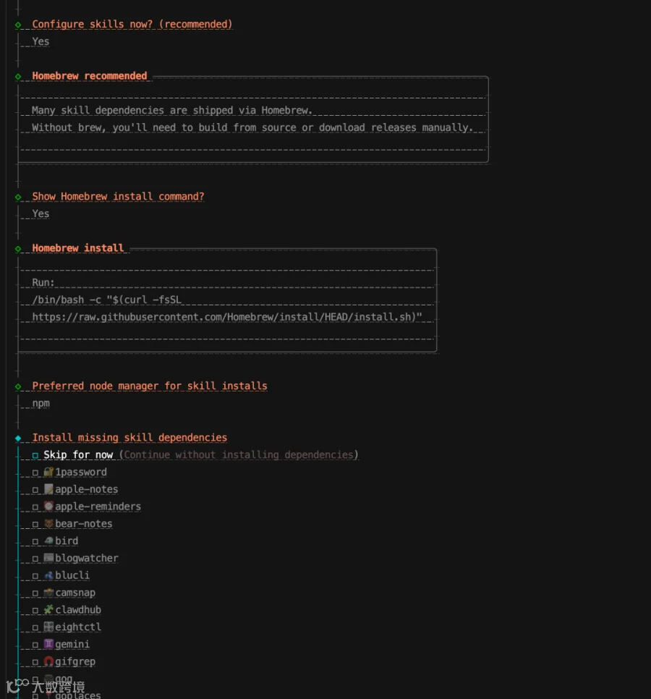The width and height of the screenshot is (651, 699).
Task: Enable the bear-notes checkbox
Action: pos(35,524)
